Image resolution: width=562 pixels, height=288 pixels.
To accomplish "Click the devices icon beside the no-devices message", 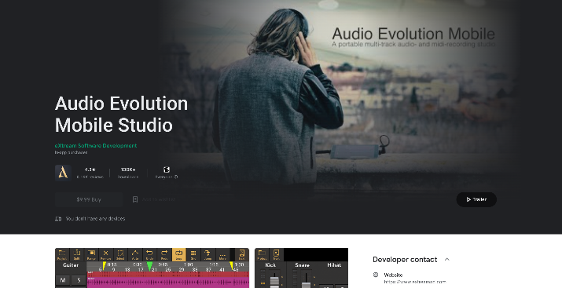I will [58, 219].
